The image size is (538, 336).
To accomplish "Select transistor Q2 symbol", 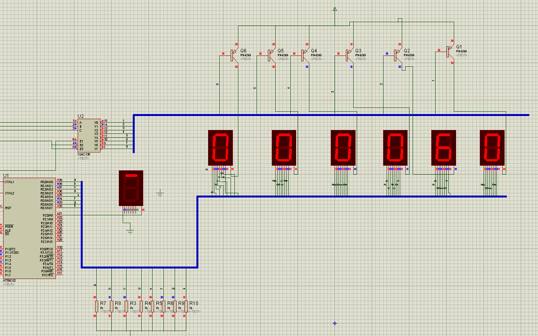I will click(397, 55).
